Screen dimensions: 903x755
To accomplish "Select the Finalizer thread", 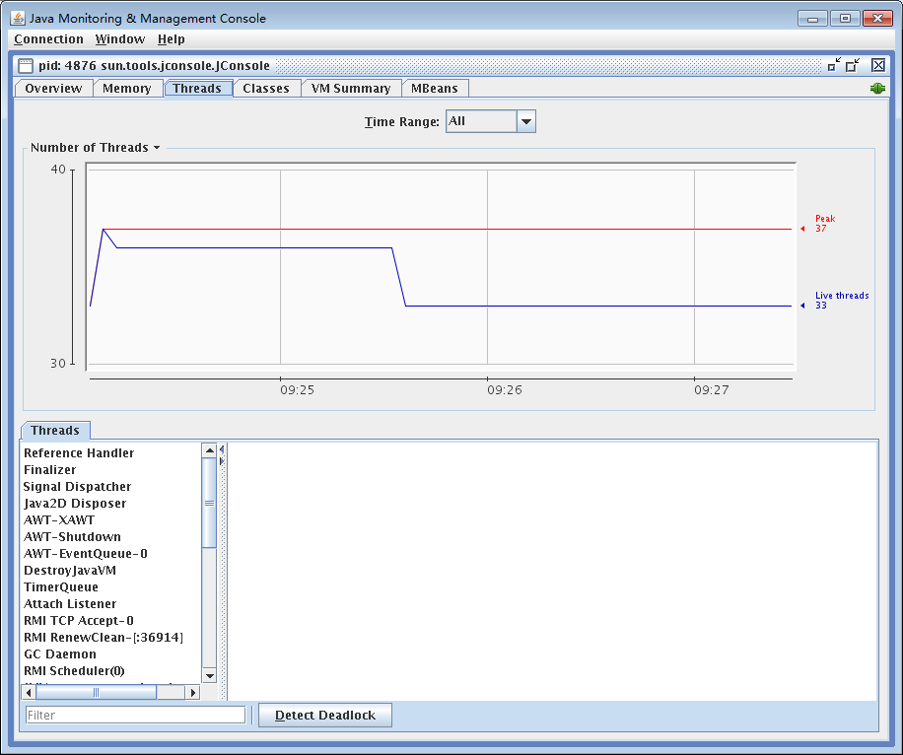I will 50,470.
